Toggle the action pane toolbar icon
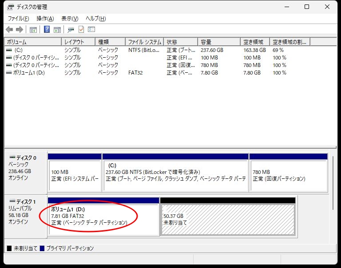Image resolution: width=341 pixels, height=268 pixels. (x=57, y=30)
